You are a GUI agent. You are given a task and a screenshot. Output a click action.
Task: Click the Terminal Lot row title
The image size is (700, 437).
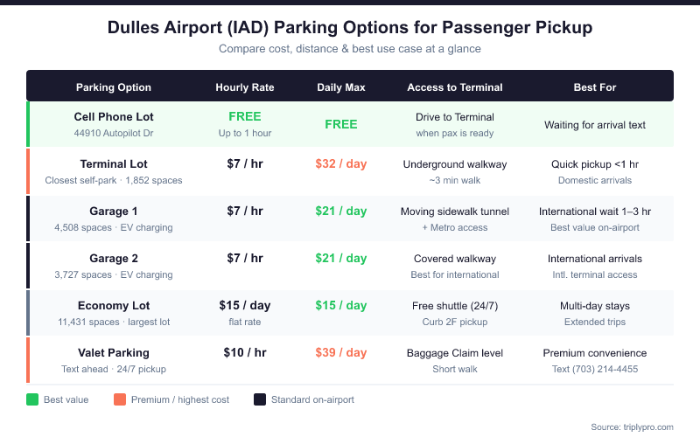pyautogui.click(x=114, y=164)
